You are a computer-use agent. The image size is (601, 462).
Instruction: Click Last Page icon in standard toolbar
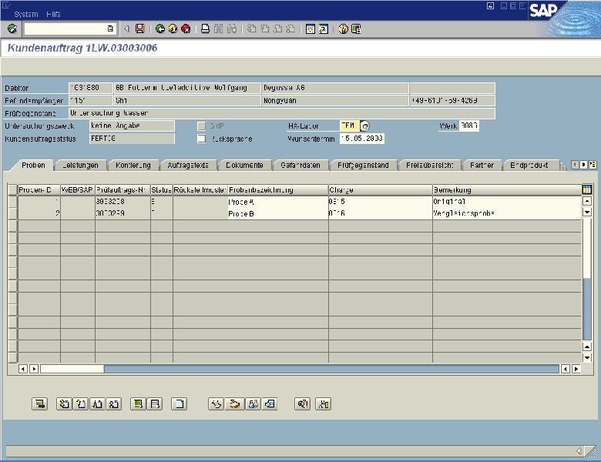290,28
